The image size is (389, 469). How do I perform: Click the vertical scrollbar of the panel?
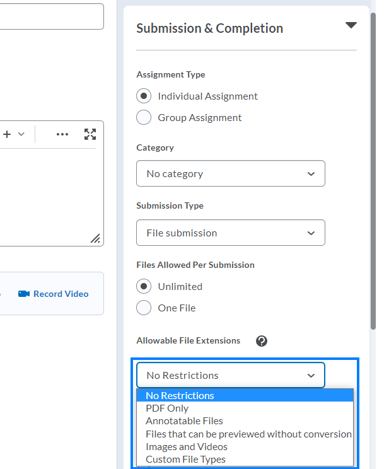(x=373, y=170)
